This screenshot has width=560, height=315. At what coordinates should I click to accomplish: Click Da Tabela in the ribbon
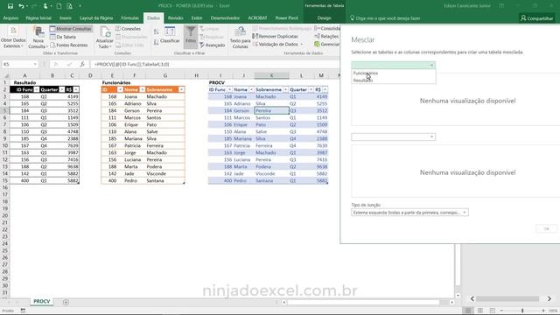[x=63, y=37]
